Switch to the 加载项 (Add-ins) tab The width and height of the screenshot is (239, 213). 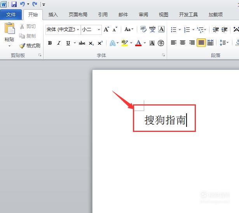pyautogui.click(x=216, y=15)
